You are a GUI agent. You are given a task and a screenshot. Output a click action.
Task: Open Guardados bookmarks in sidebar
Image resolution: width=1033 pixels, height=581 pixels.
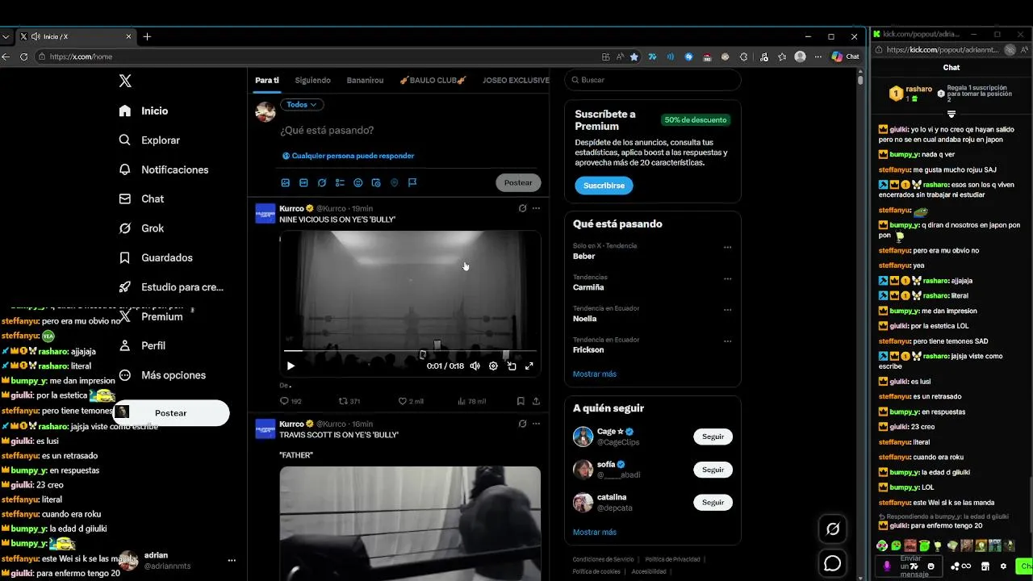(156, 257)
